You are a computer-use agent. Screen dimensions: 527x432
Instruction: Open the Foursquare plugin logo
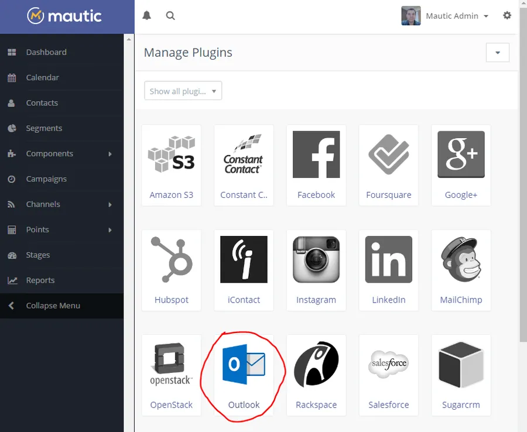(389, 155)
